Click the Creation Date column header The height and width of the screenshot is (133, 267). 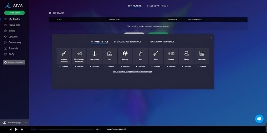195,20
